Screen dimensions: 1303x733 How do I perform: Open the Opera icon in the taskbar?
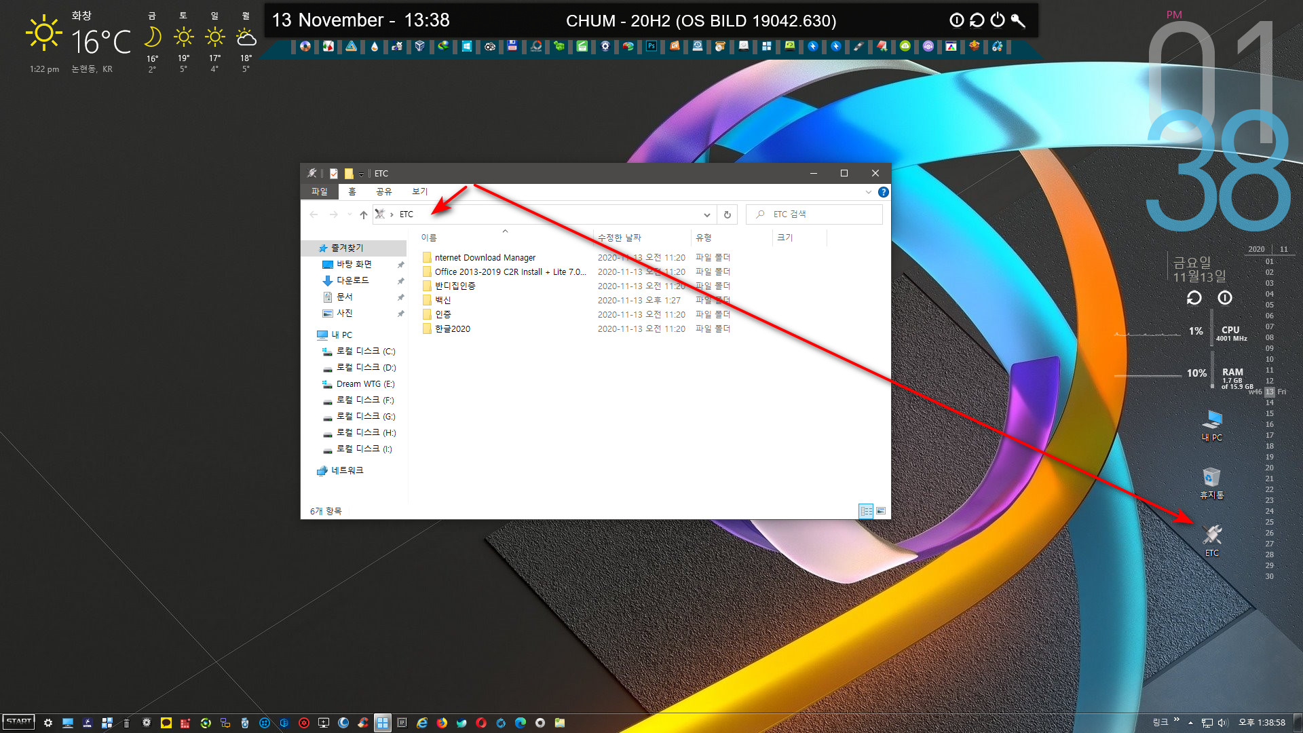[x=481, y=723]
